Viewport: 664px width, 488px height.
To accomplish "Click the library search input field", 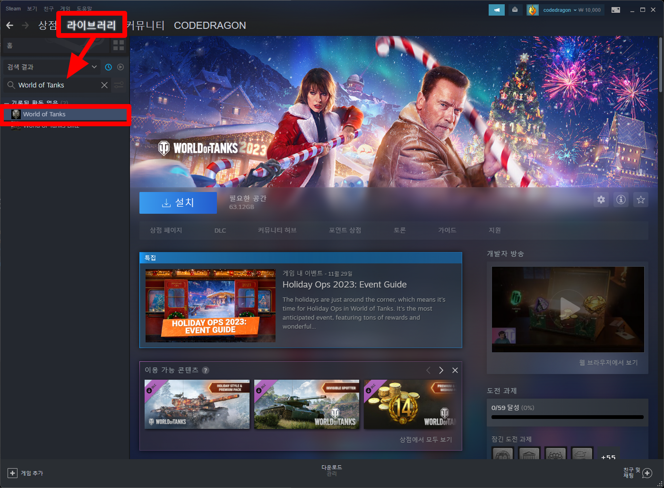I will click(x=58, y=85).
